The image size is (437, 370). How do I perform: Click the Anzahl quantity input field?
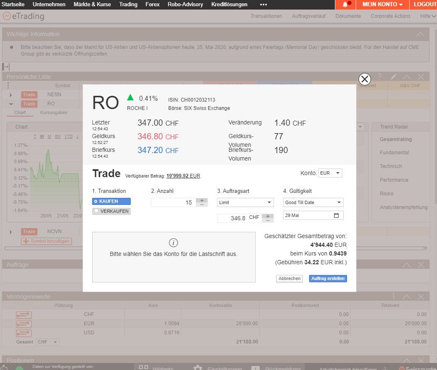point(173,202)
